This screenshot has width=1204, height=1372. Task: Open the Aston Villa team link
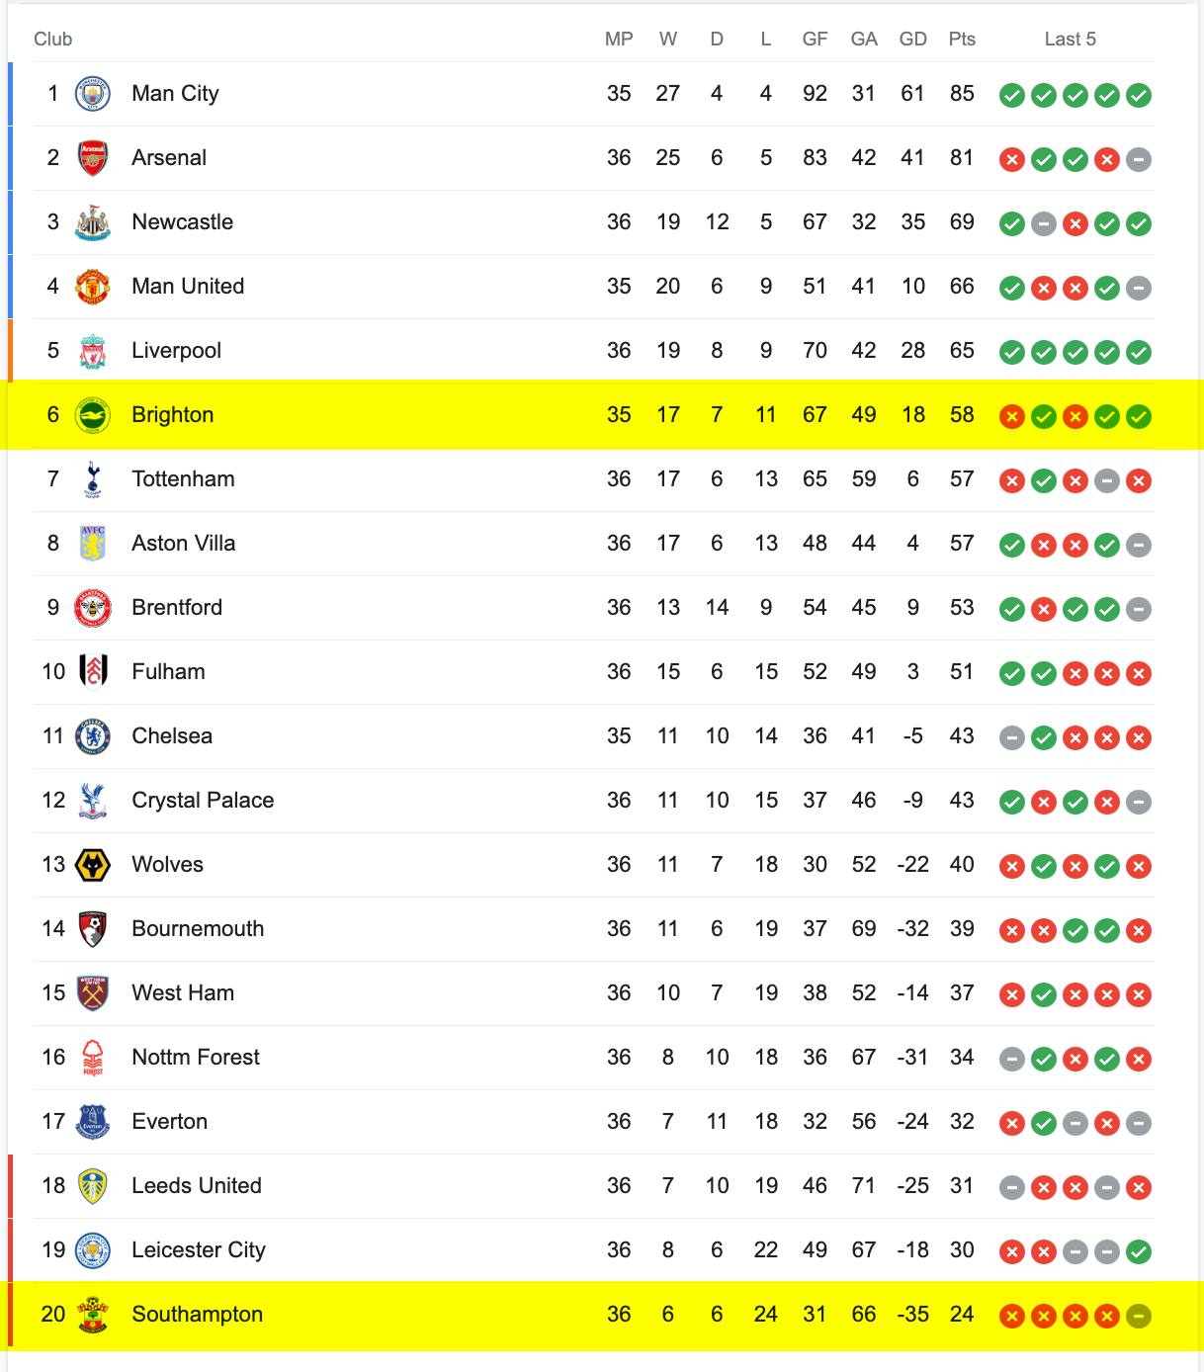tap(183, 544)
